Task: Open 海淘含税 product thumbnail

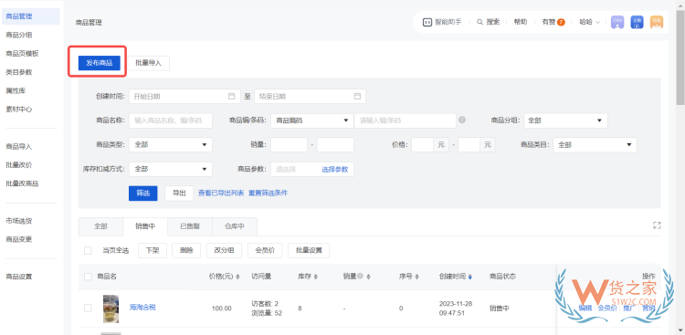Action: pyautogui.click(x=111, y=309)
